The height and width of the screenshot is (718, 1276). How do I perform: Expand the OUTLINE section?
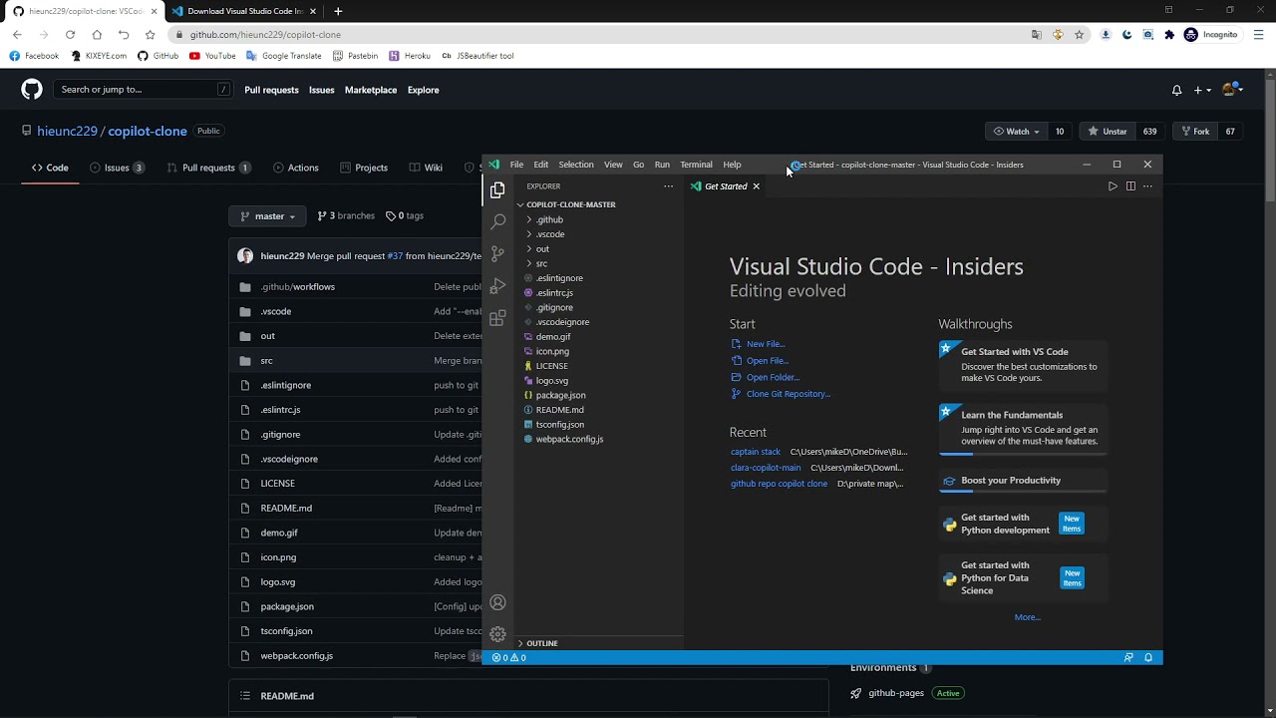tap(541, 643)
